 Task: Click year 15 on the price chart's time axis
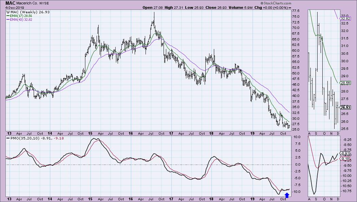(90, 133)
